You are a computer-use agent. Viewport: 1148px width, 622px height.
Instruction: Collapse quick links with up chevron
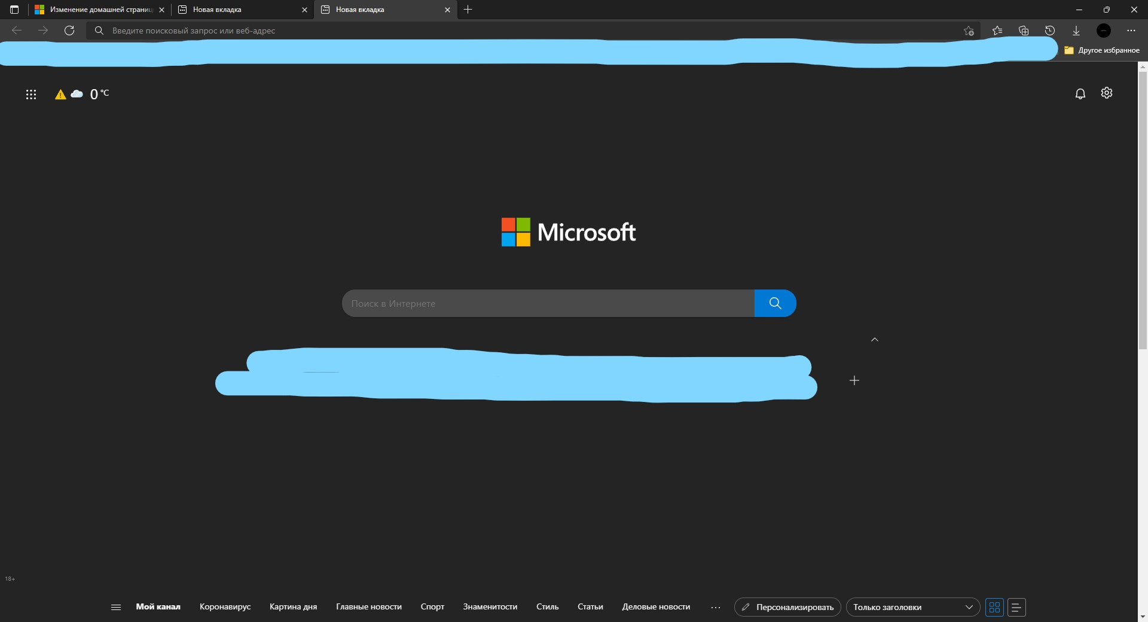[x=875, y=340]
